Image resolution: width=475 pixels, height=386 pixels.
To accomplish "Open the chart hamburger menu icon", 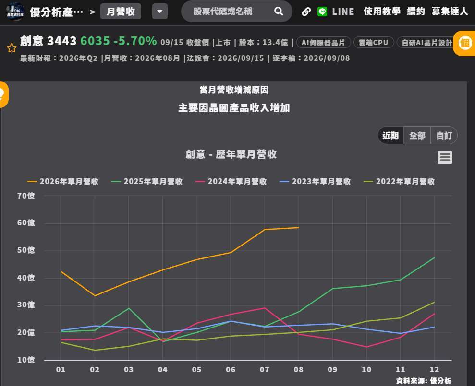I will (x=444, y=157).
